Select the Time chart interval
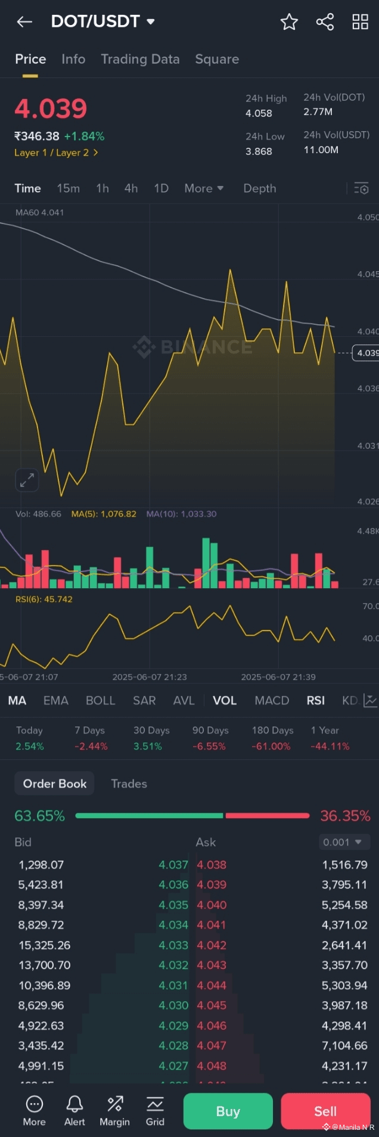The image size is (379, 1137). 27,188
